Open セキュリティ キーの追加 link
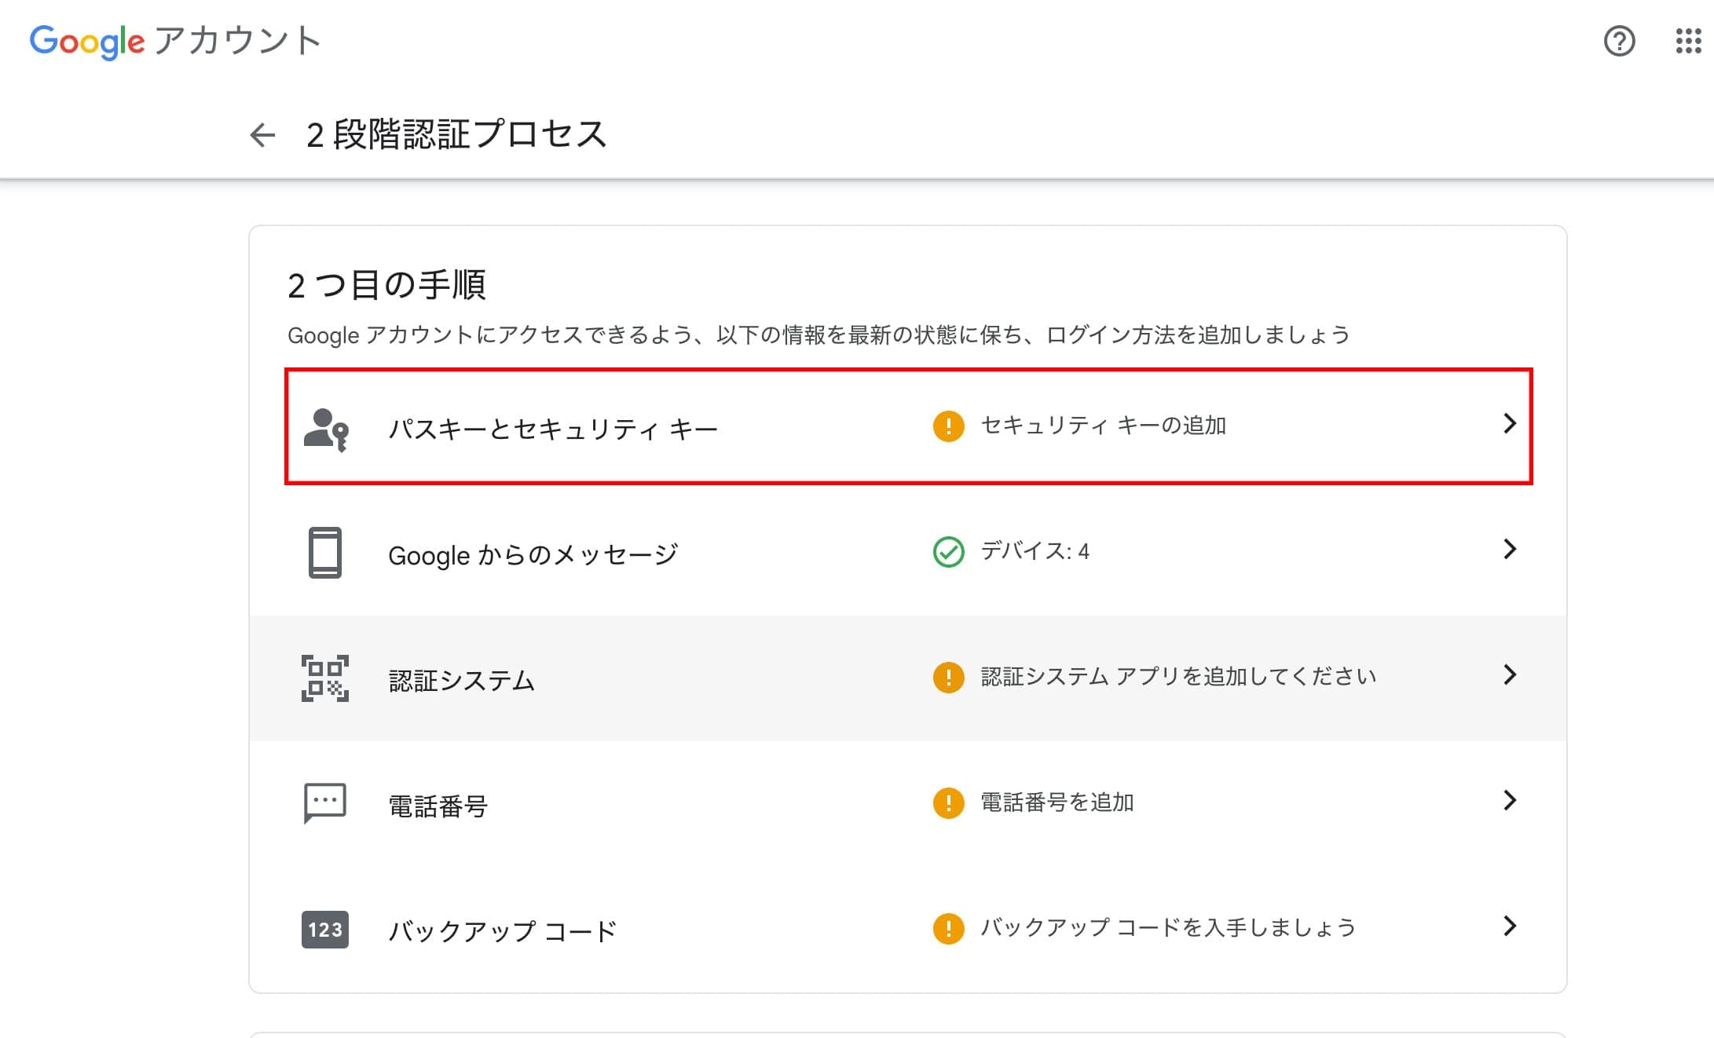Viewport: 1714px width, 1038px height. [1103, 426]
